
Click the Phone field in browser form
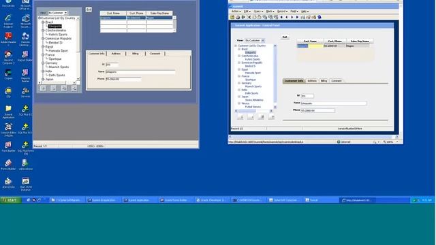pyautogui.click(x=318, y=110)
